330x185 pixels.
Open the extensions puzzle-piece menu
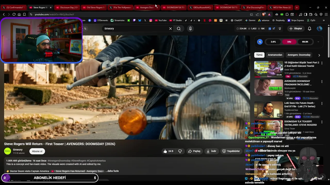(287, 14)
